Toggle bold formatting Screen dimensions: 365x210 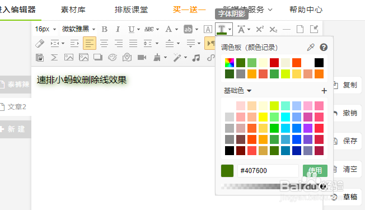point(105,29)
